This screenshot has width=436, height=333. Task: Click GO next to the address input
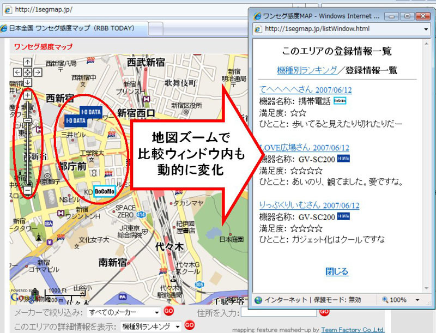324,312
